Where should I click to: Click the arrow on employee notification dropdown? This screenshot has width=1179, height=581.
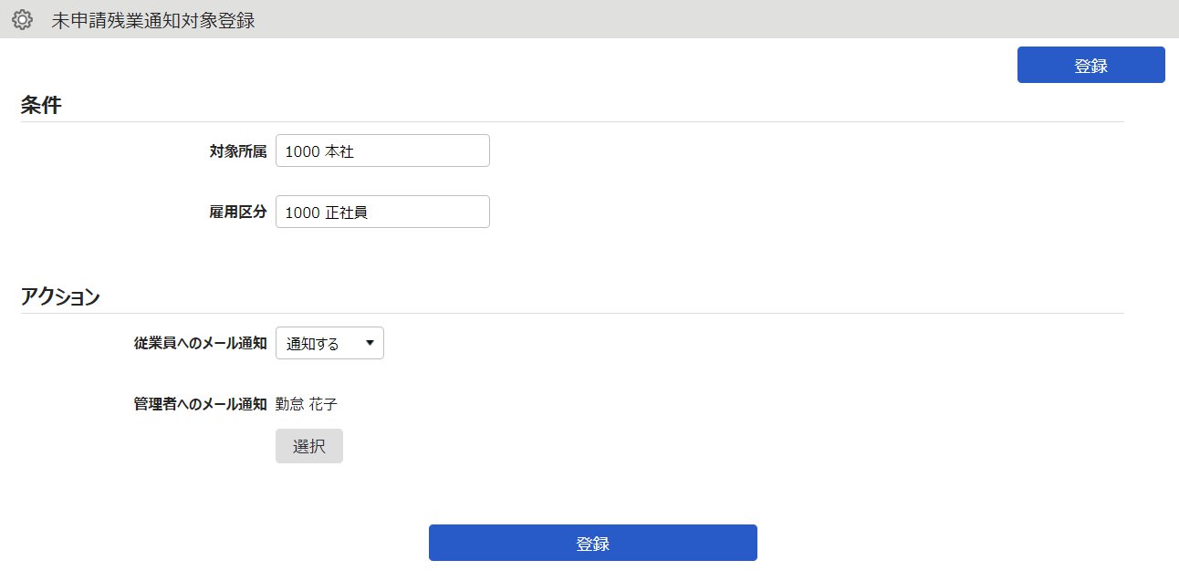coord(370,343)
